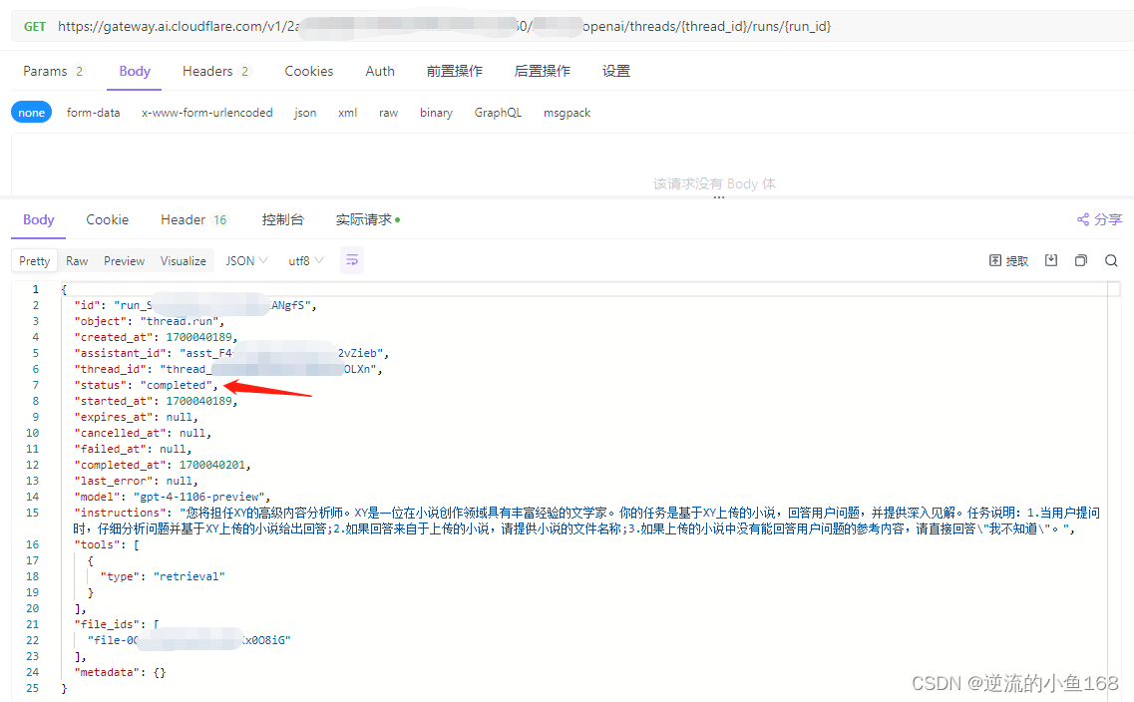This screenshot has height=702, width=1134.
Task: Open the 前置操作 tab
Action: [x=454, y=71]
